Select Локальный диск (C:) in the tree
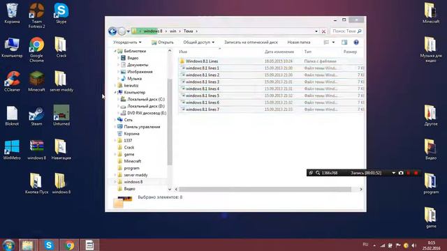Screen dimensions: 447x251 (x=142, y=99)
